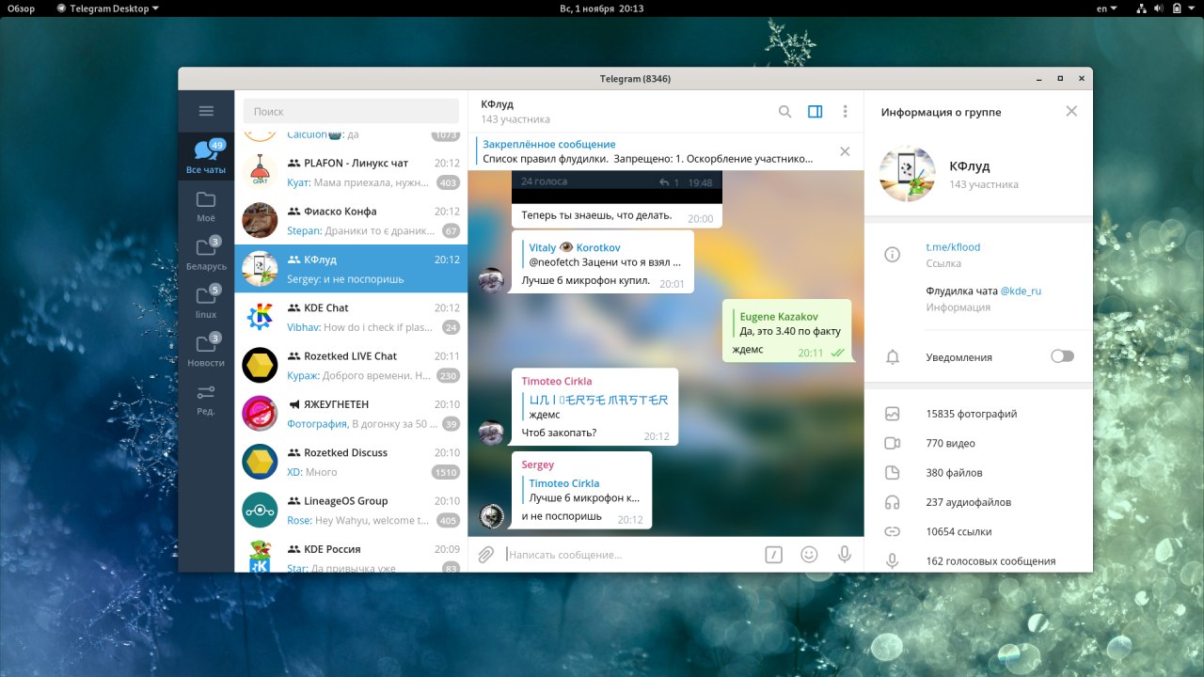Close the group info panel
1204x677 pixels.
coord(1071,111)
